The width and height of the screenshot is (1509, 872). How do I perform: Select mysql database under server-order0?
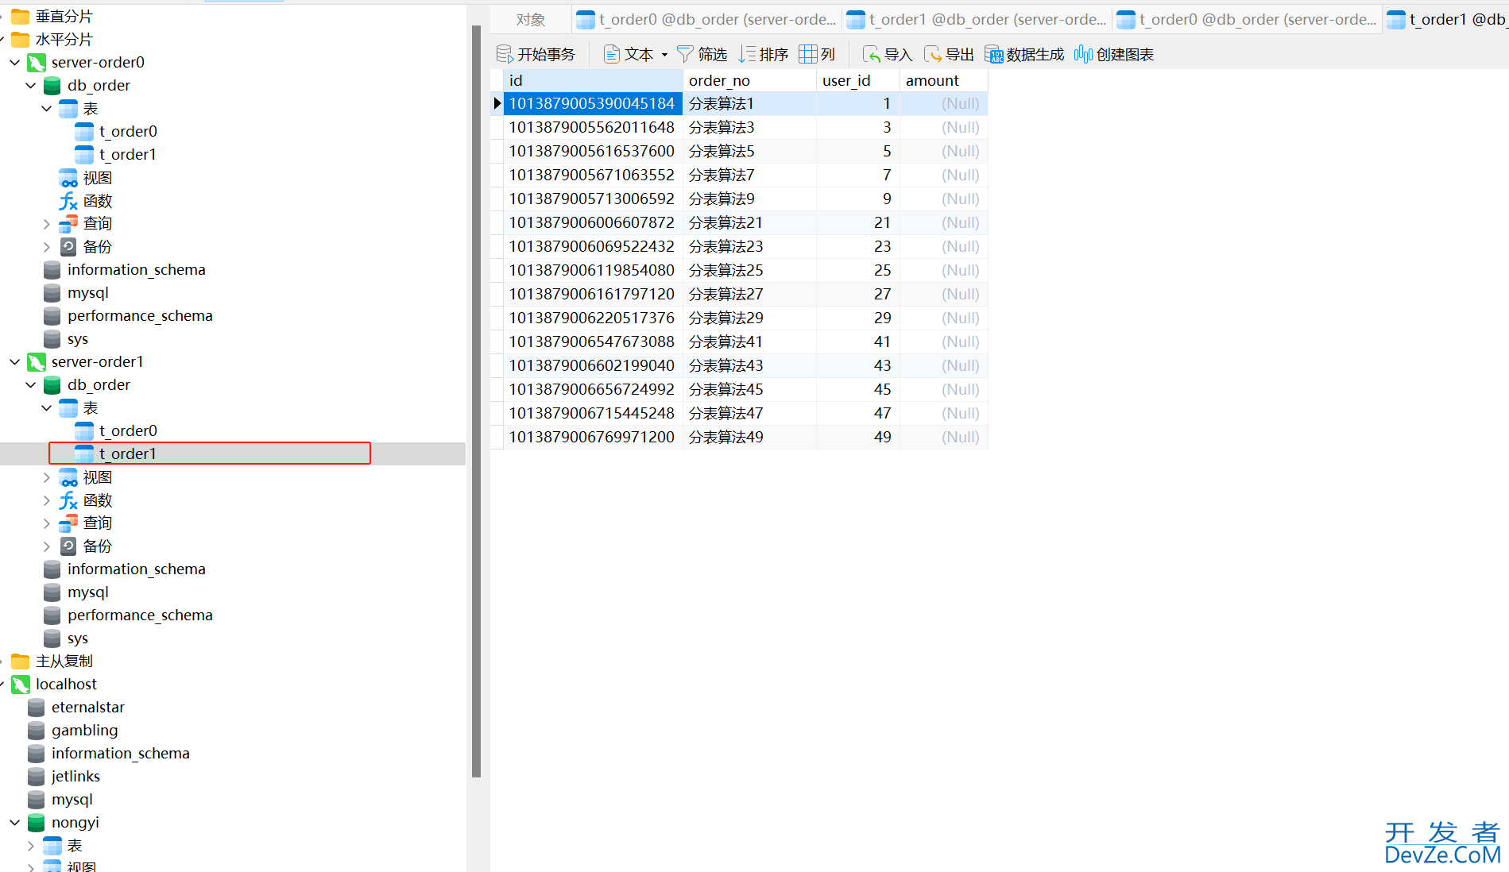87,293
